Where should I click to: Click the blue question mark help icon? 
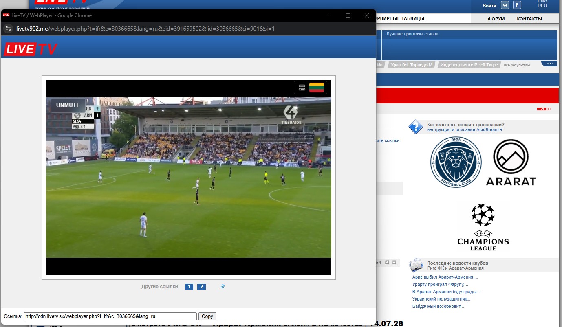pyautogui.click(x=416, y=127)
